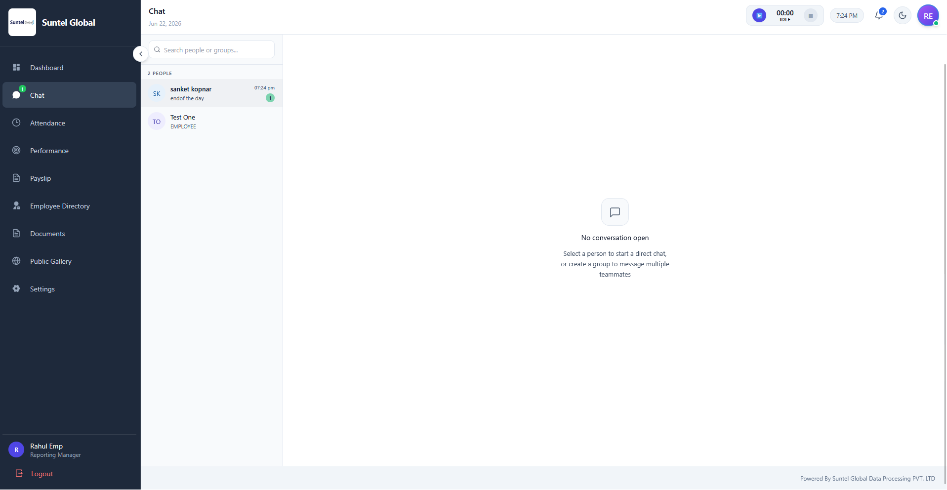Open RE user profile avatar

coord(928,15)
